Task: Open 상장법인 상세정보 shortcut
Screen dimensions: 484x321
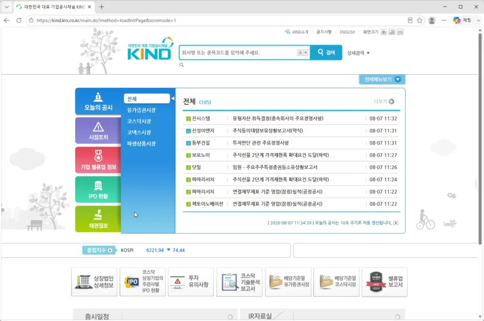Action: coord(94,282)
